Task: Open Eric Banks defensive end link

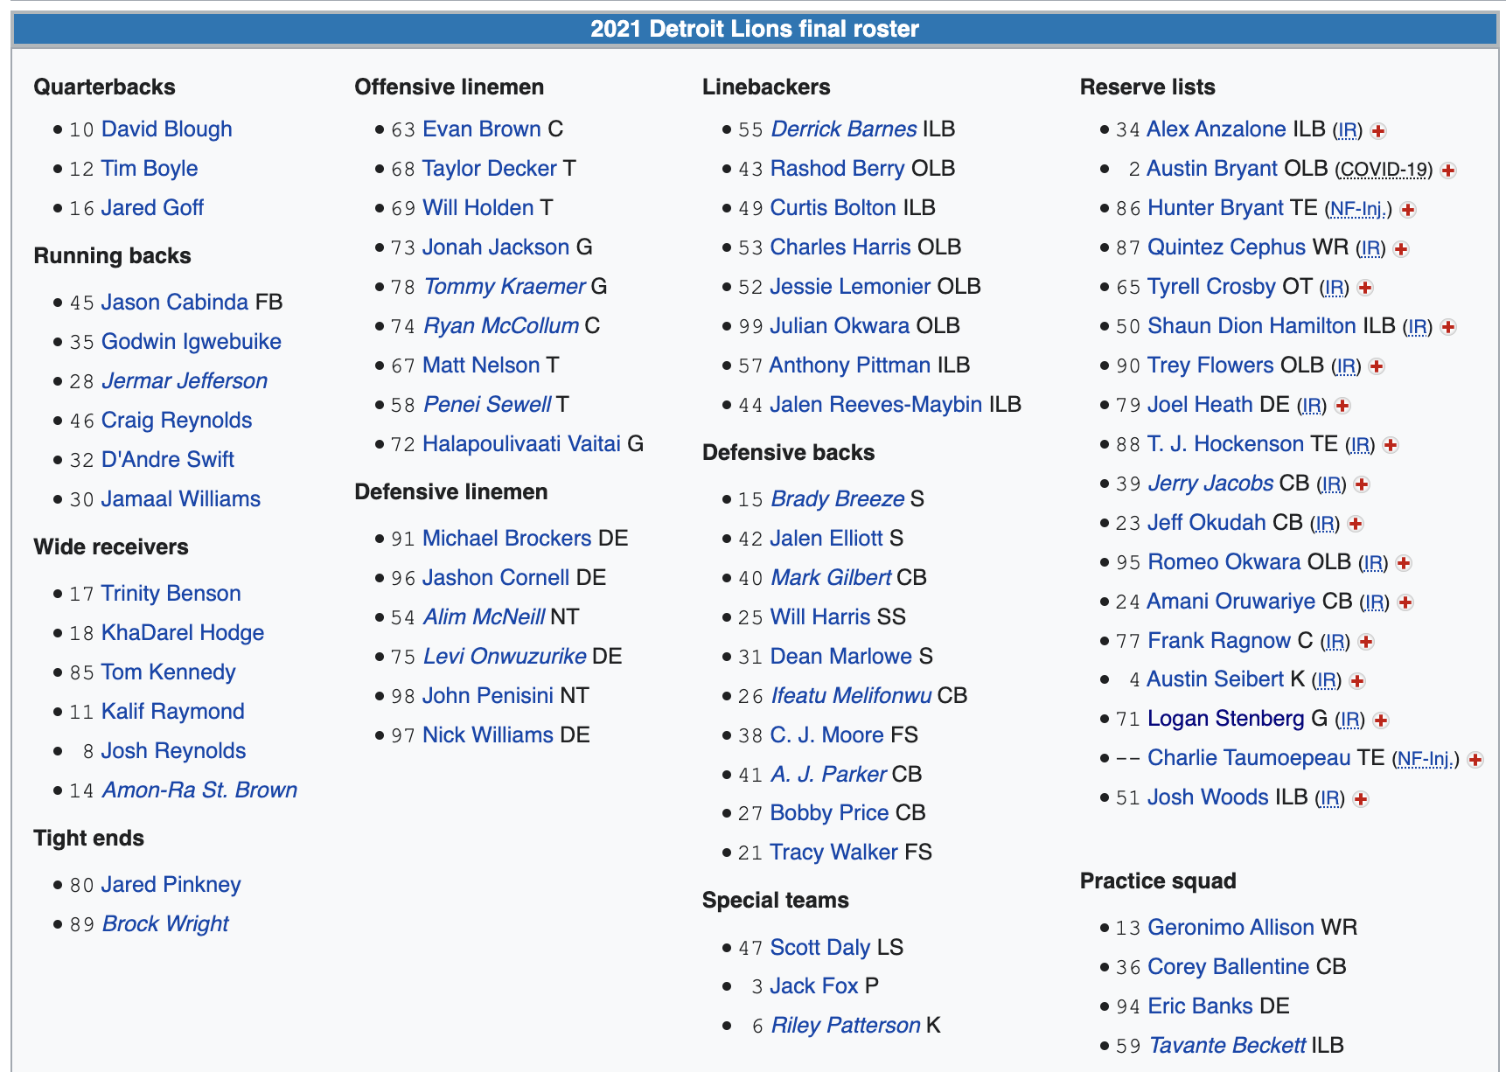Action: (x=1201, y=1006)
